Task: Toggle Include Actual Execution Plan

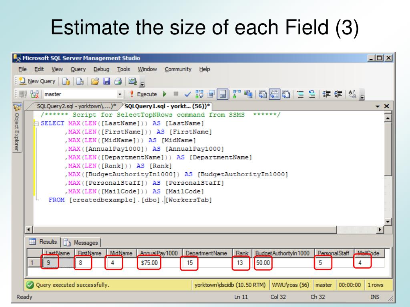Action: (237, 94)
